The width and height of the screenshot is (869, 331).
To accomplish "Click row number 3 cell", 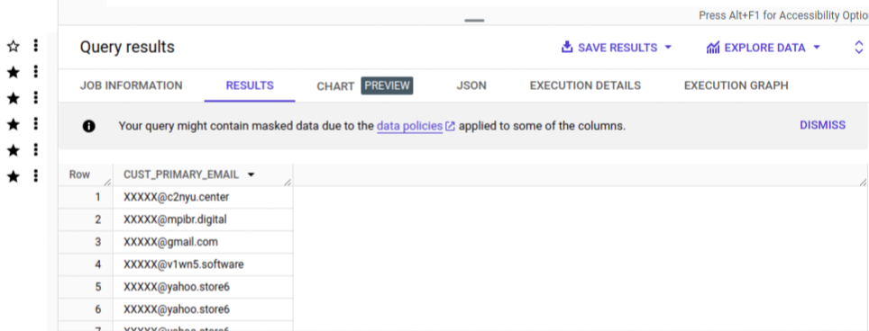I will (86, 242).
